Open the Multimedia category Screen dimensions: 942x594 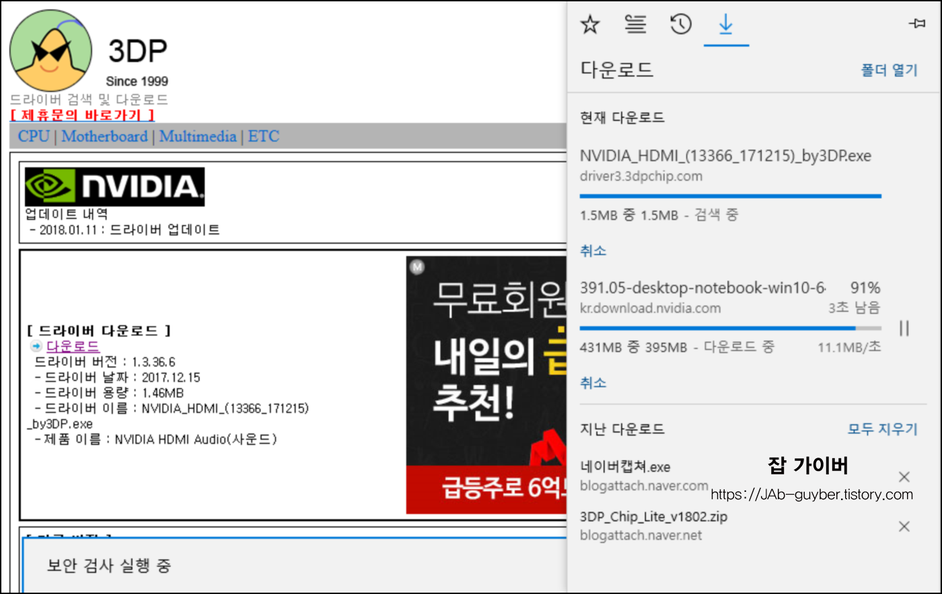tap(198, 136)
